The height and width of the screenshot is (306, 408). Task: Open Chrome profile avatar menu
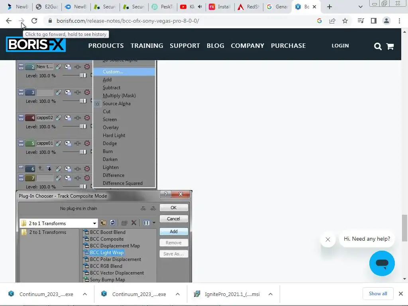coord(386,21)
